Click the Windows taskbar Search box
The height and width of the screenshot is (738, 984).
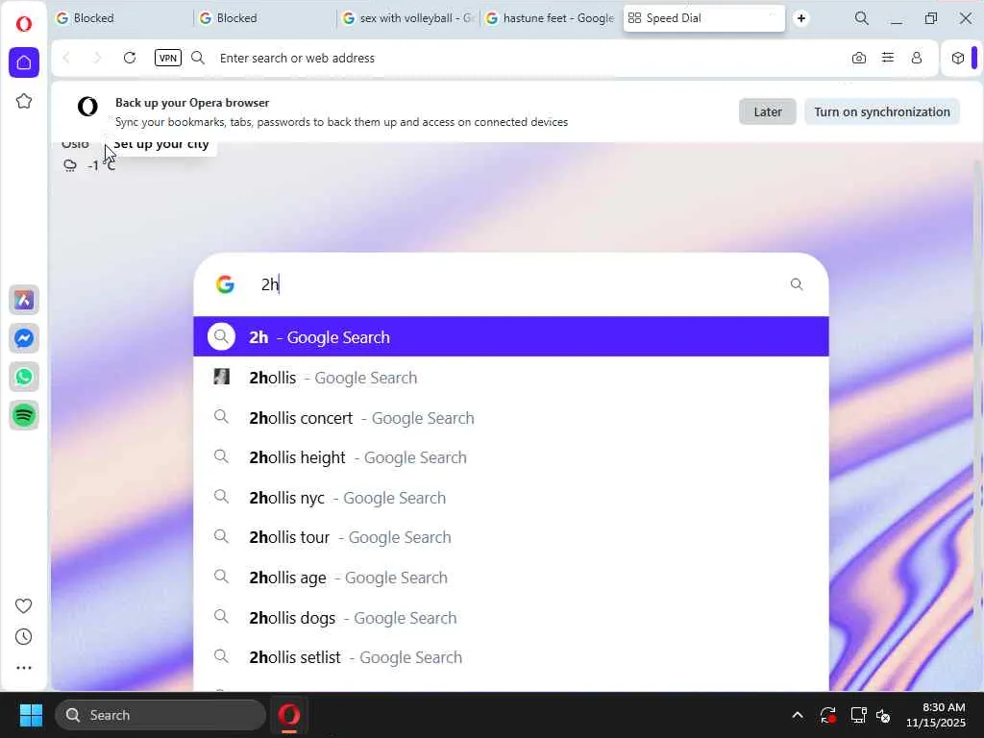160,715
